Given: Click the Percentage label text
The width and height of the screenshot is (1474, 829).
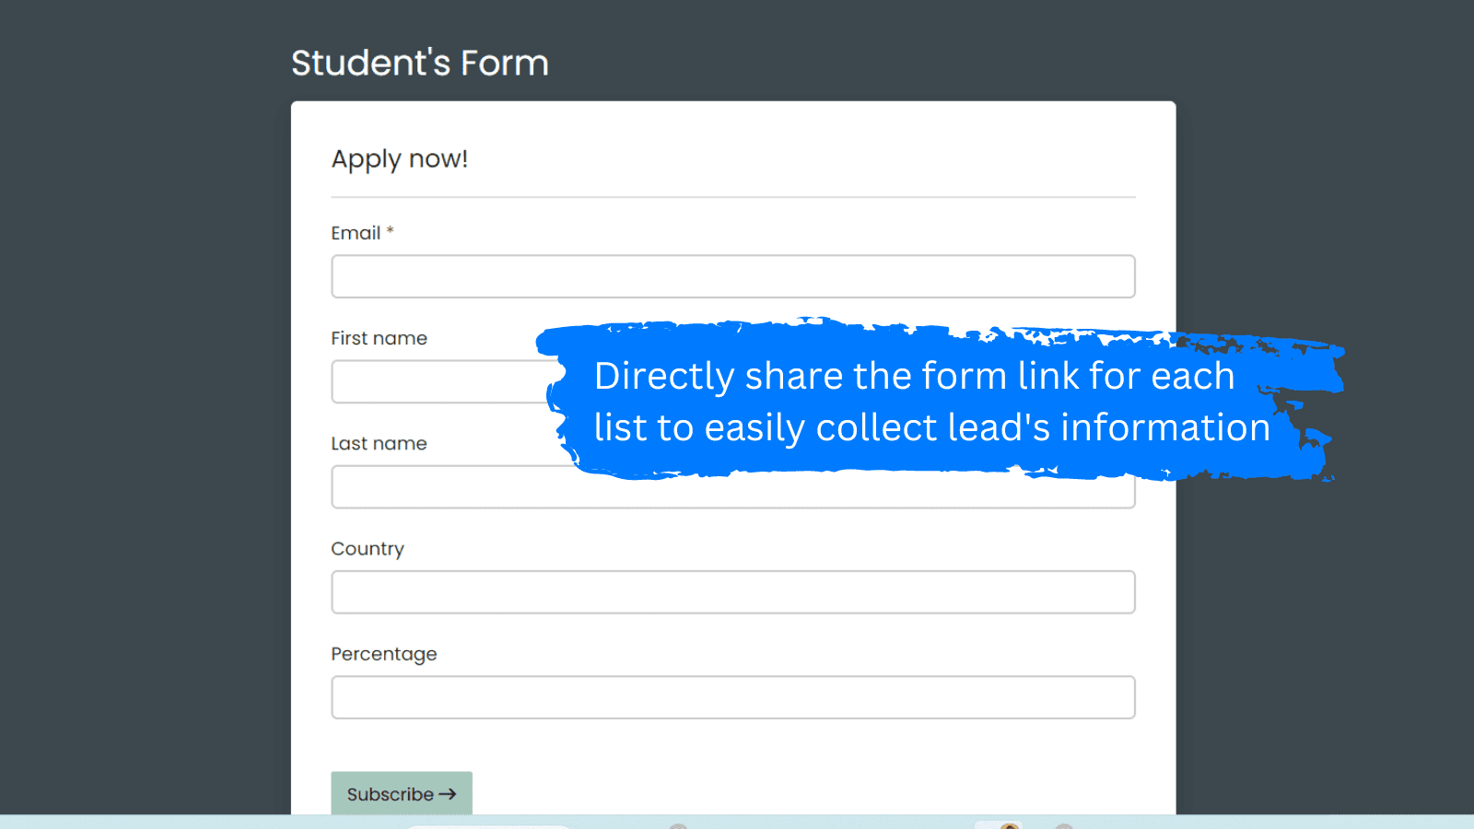Looking at the screenshot, I should [383, 654].
